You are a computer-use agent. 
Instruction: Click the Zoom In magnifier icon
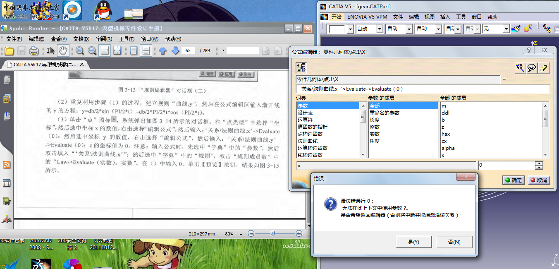tap(80, 51)
